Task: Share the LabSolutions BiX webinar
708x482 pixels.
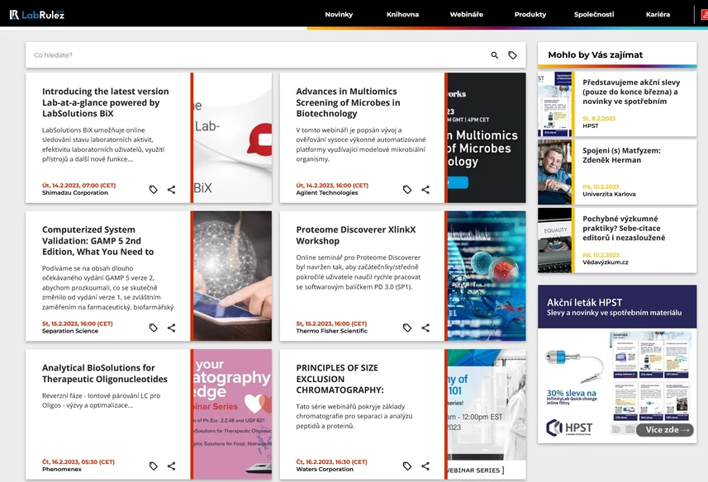Action: 171,190
